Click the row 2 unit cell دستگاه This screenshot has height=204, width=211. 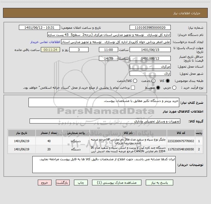click(x=76, y=149)
